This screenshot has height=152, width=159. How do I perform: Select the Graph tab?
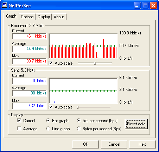[x=11, y=16]
